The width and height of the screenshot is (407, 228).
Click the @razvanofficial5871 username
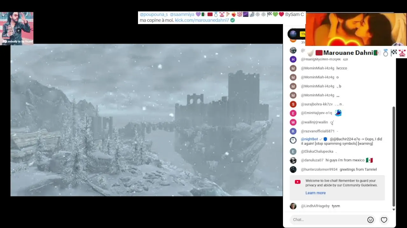click(x=318, y=131)
